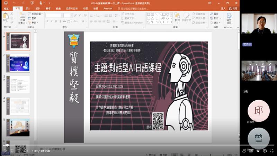Image resolution: width=277 pixels, height=156 pixels.
Task: Click the New Slide icon
Action: [x=23, y=16]
